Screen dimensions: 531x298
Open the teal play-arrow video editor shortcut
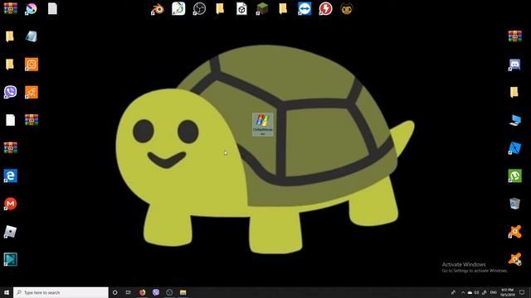pos(11,259)
